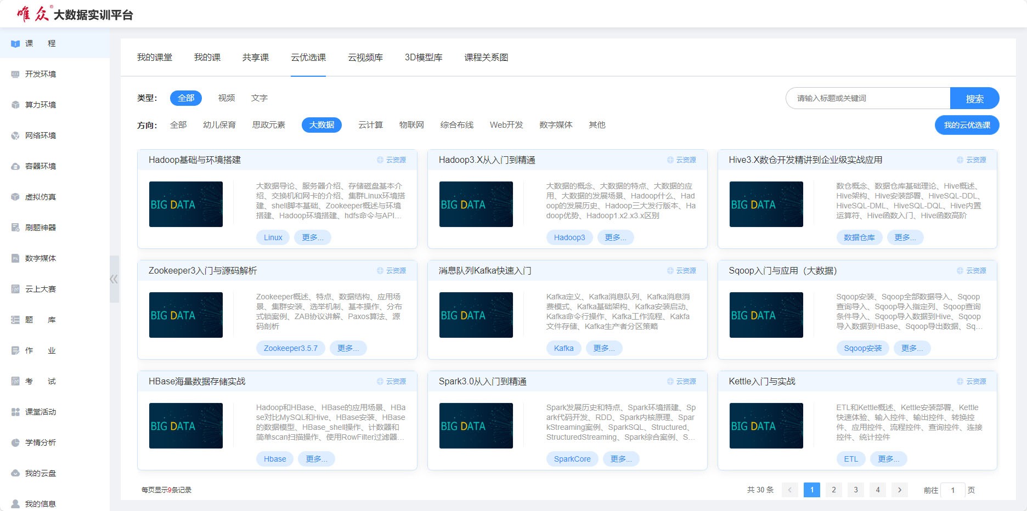
Task: Click the 搜索 button
Action: click(x=974, y=99)
